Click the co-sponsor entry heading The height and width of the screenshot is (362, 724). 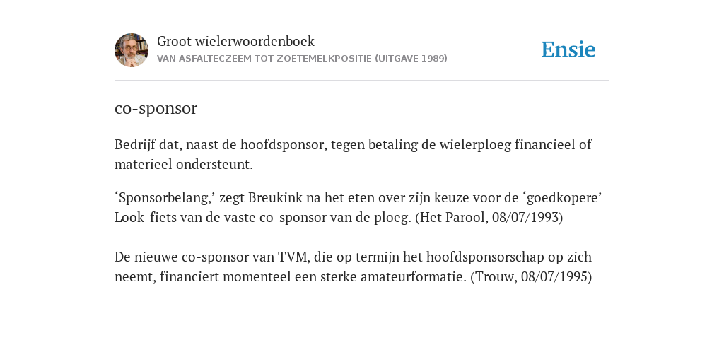pos(156,108)
